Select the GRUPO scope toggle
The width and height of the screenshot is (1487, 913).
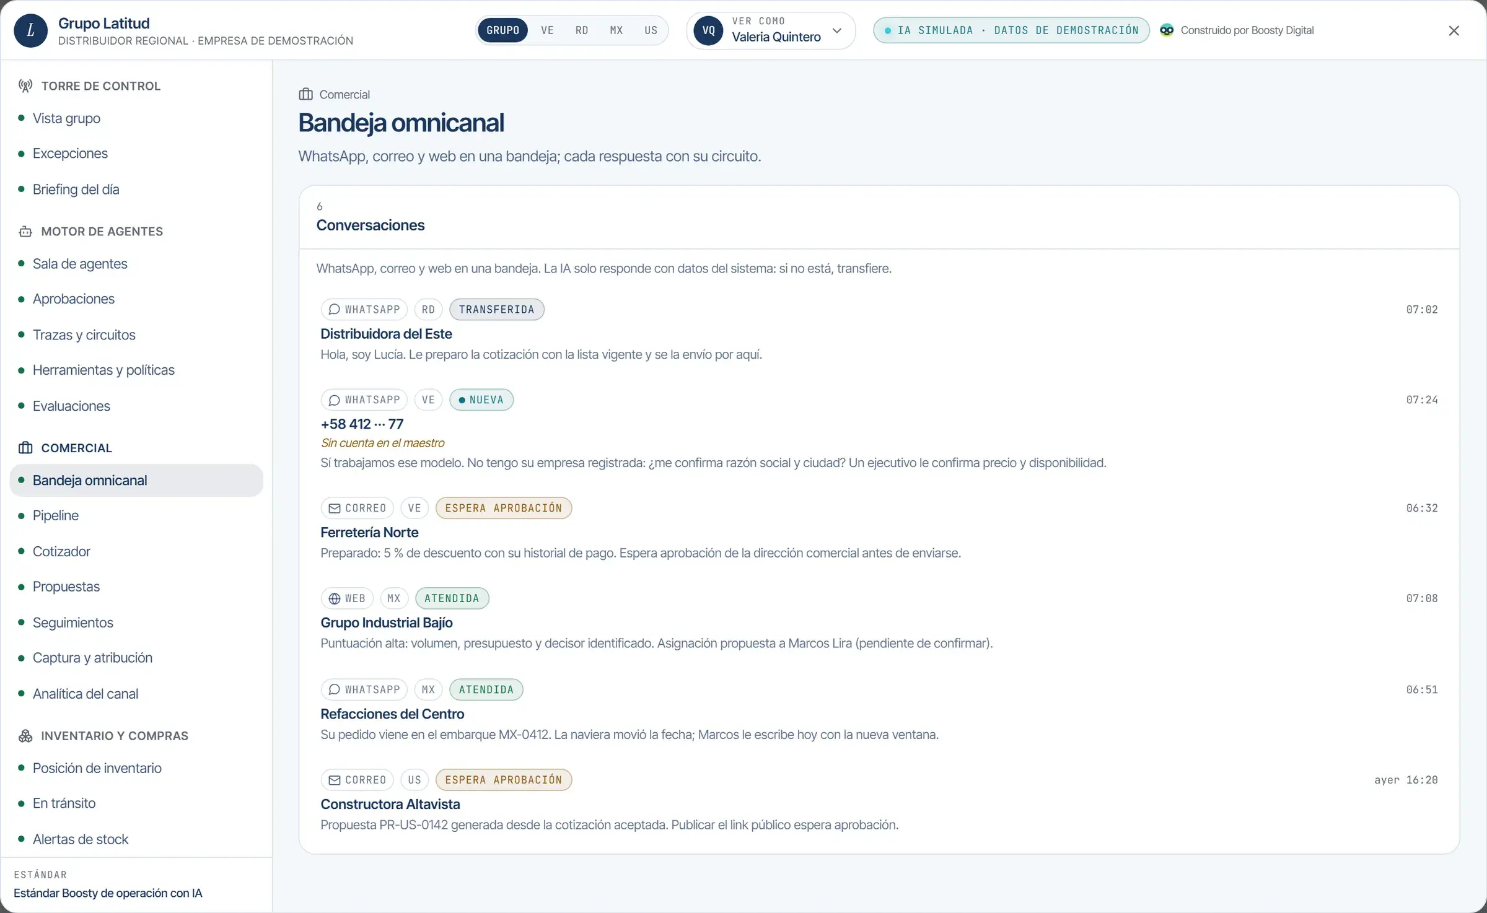click(502, 30)
